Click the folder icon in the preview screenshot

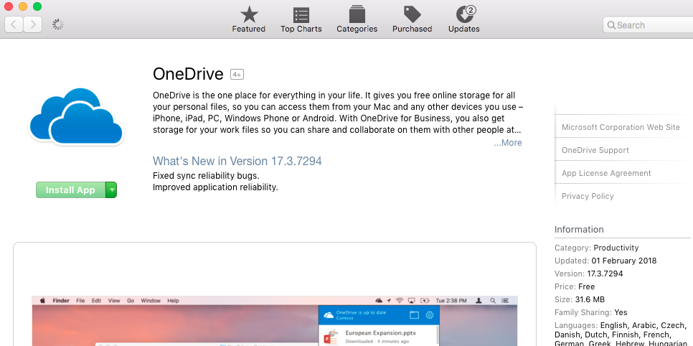(x=414, y=315)
